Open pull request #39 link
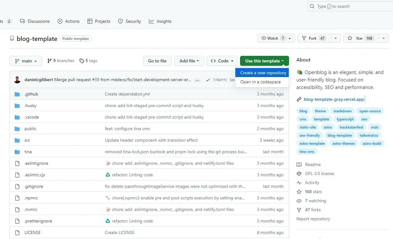Screen dimensions: 393x239 click(x=96, y=80)
